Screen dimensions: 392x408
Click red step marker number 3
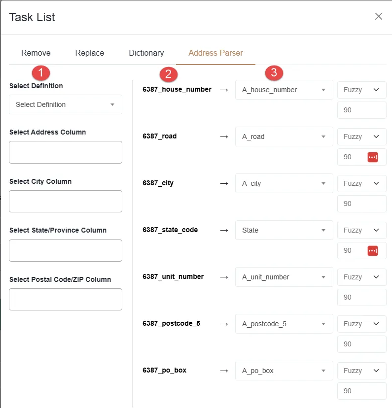[274, 73]
